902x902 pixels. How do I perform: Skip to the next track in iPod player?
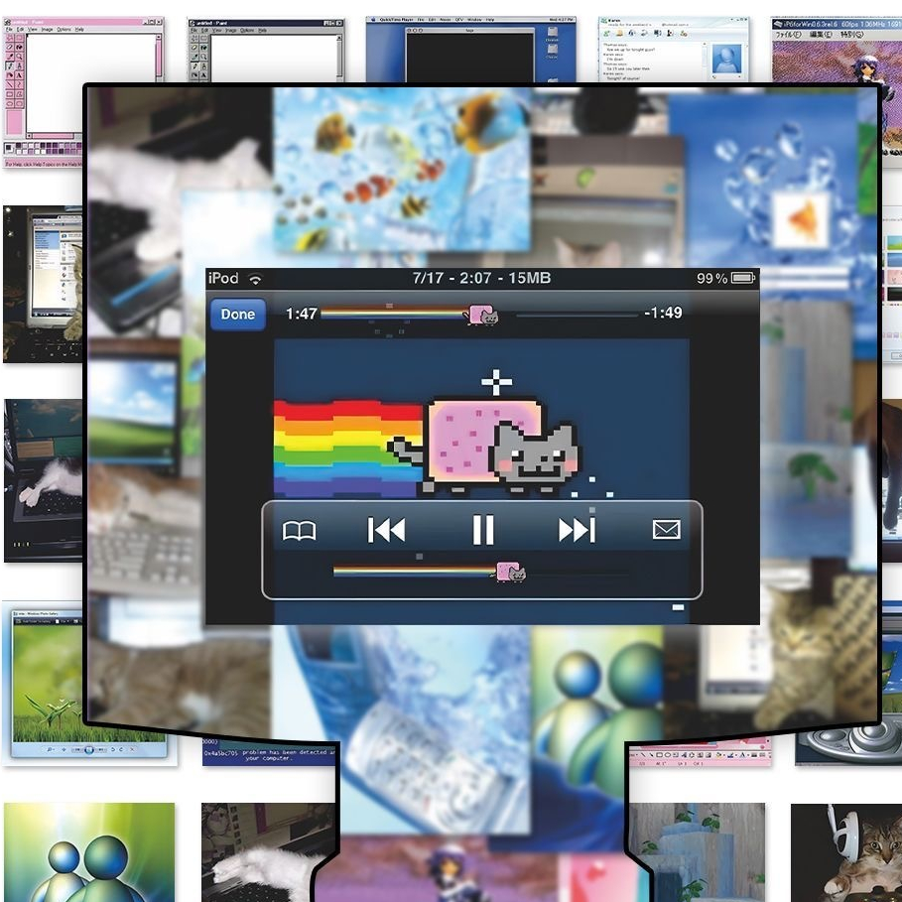(x=577, y=530)
